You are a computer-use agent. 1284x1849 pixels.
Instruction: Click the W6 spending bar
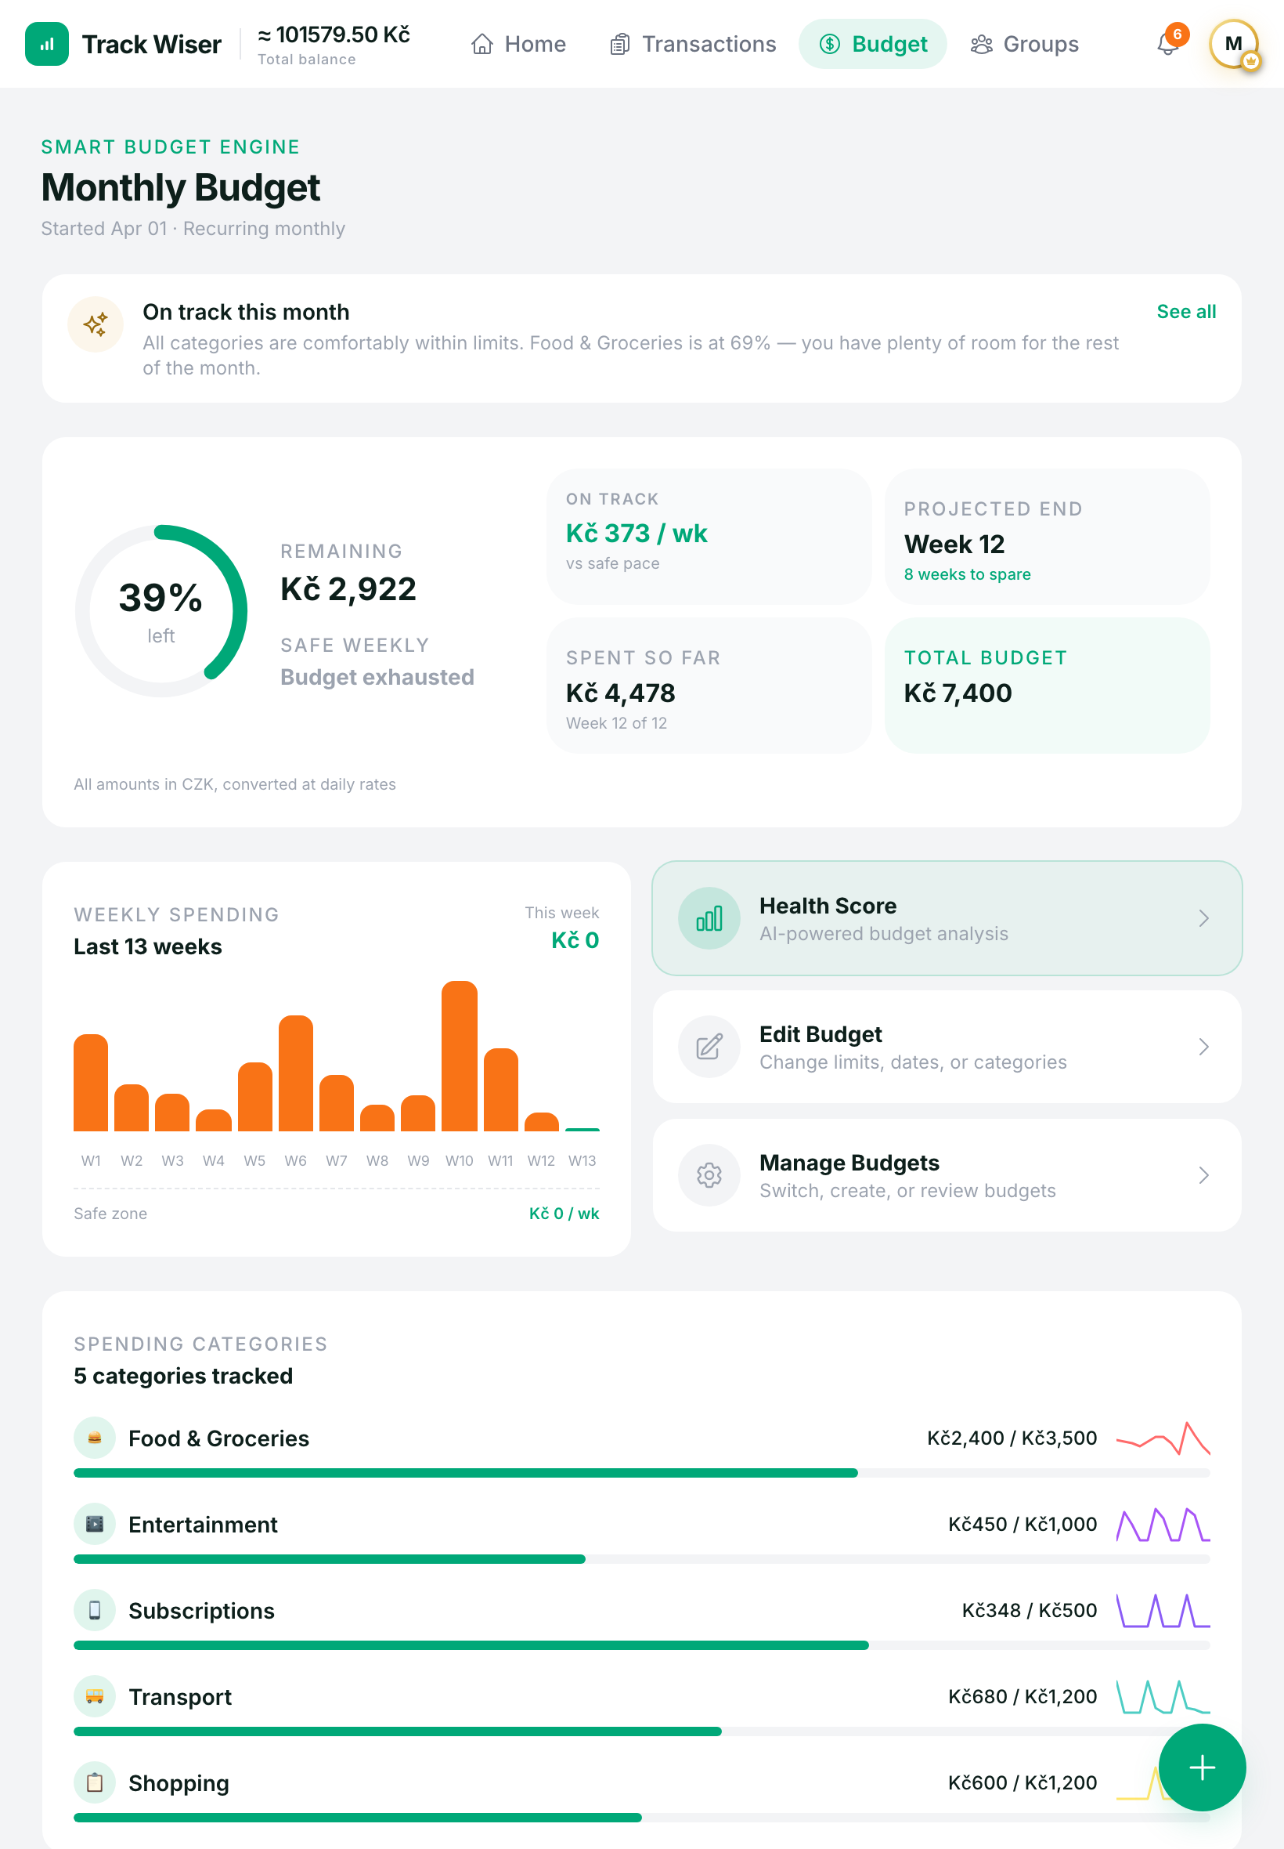point(295,1073)
